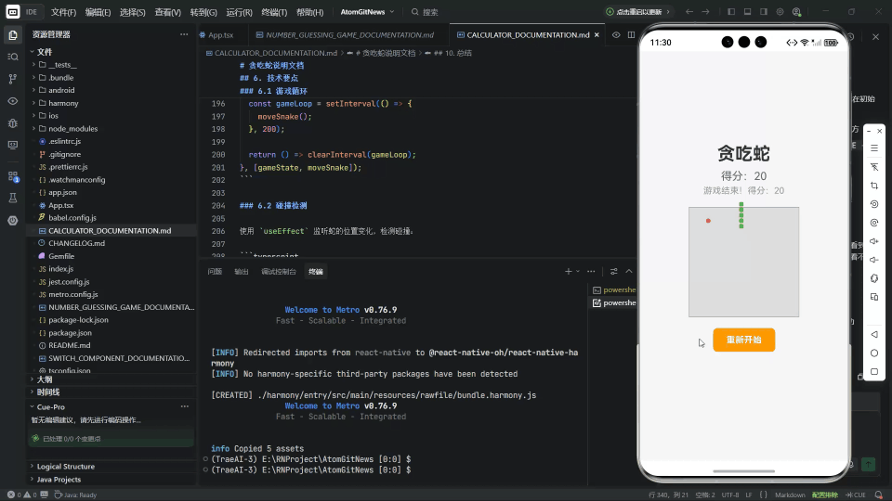The image size is (892, 501).
Task: Click the orange 重新开始 restart button
Action: pyautogui.click(x=743, y=340)
